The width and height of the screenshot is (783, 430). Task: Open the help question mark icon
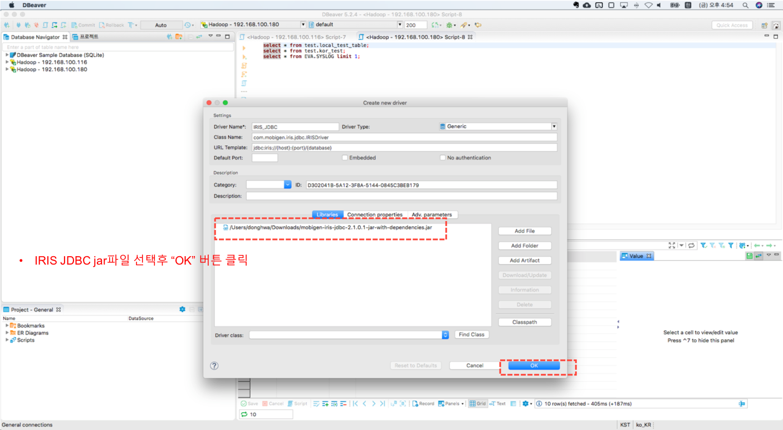[214, 366]
